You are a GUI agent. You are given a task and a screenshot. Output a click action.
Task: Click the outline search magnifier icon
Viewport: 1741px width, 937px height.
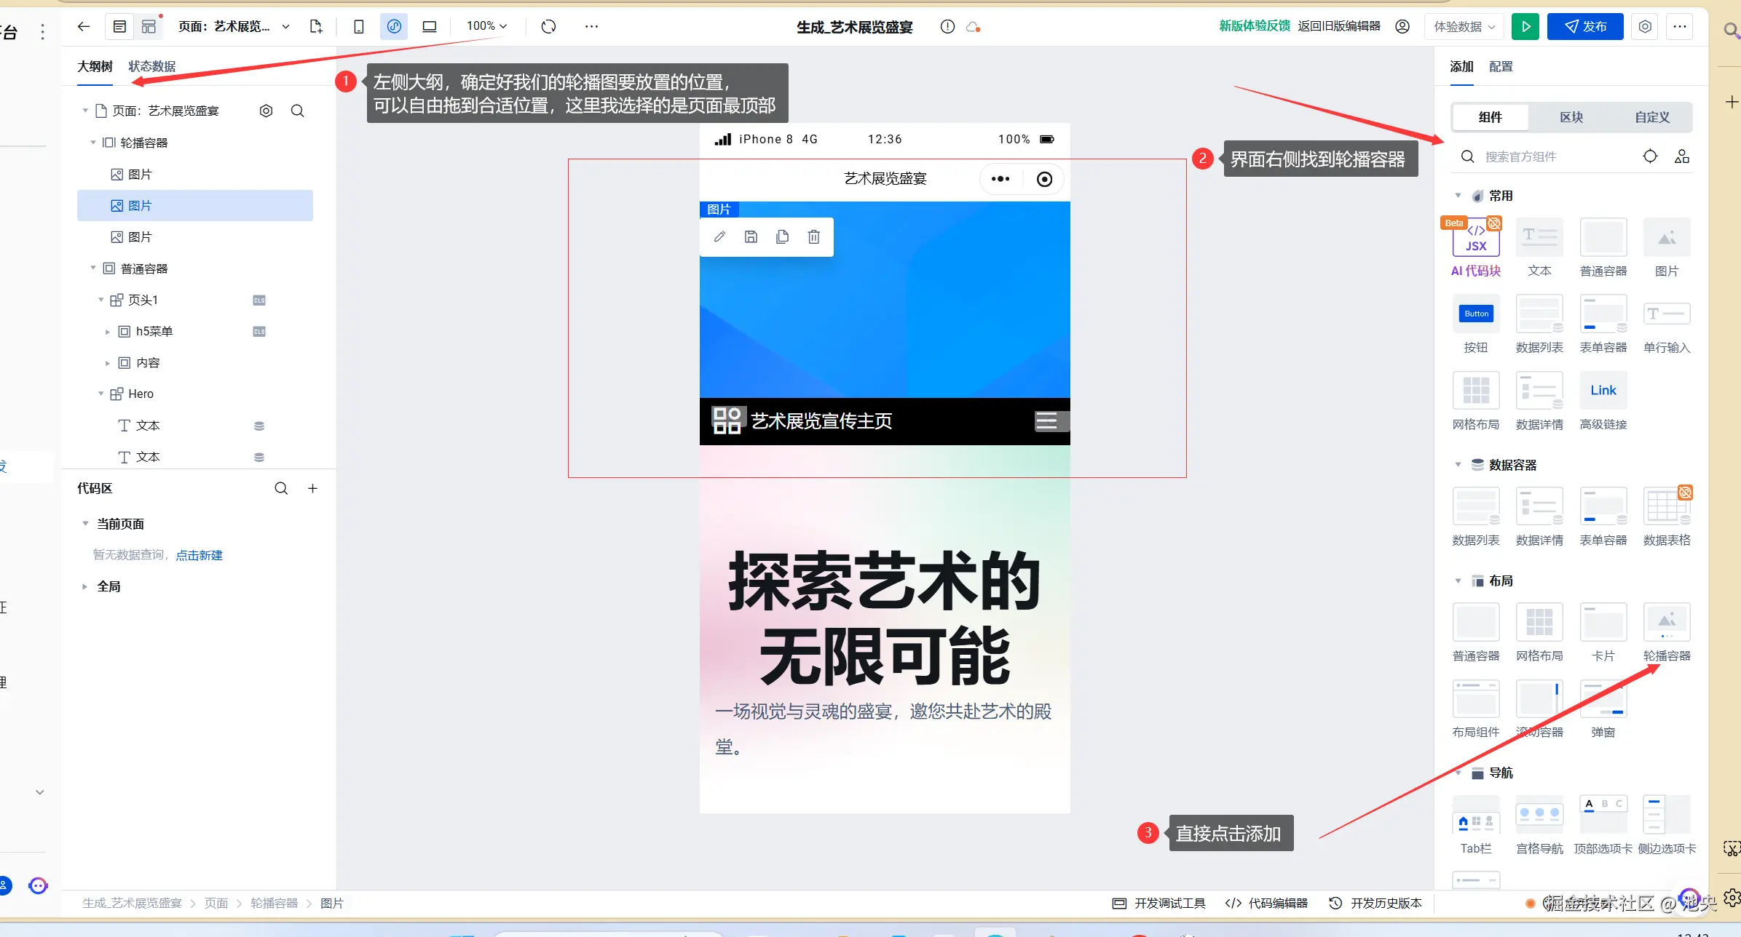297,111
